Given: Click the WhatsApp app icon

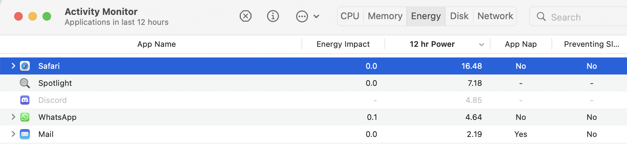Looking at the screenshot, I should (x=25, y=117).
